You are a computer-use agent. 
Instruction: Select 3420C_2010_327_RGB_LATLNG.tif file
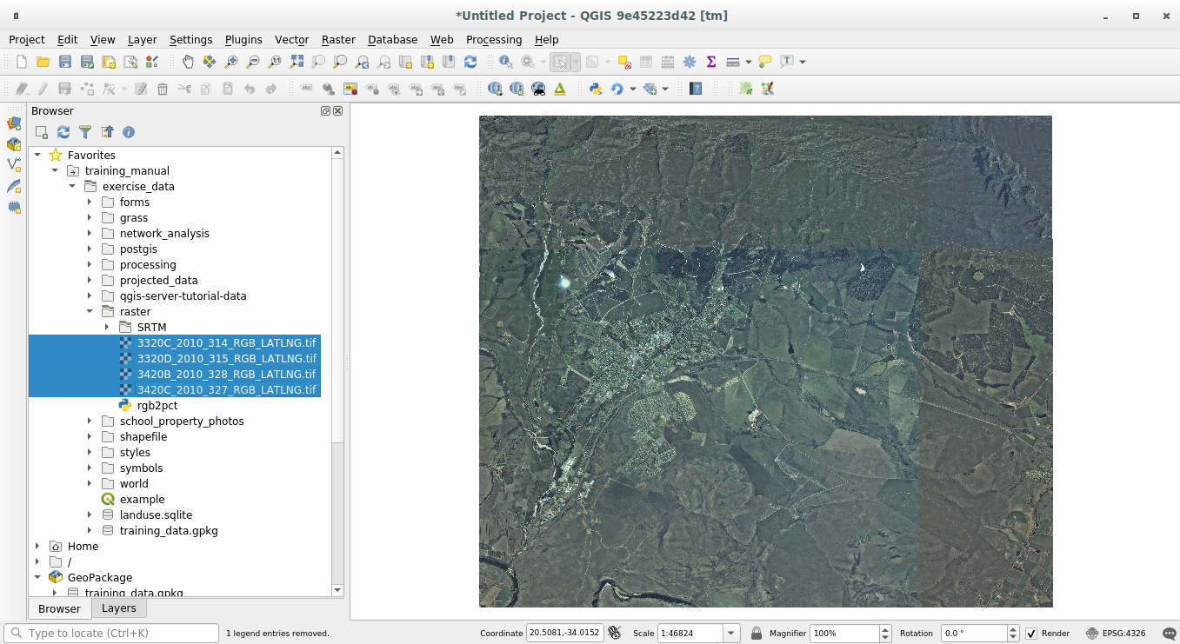pyautogui.click(x=226, y=390)
